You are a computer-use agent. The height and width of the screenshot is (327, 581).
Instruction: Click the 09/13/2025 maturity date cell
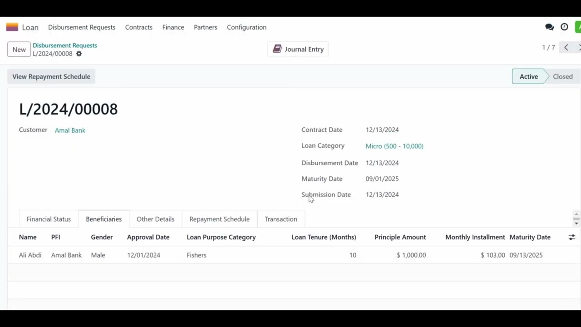coord(526,255)
